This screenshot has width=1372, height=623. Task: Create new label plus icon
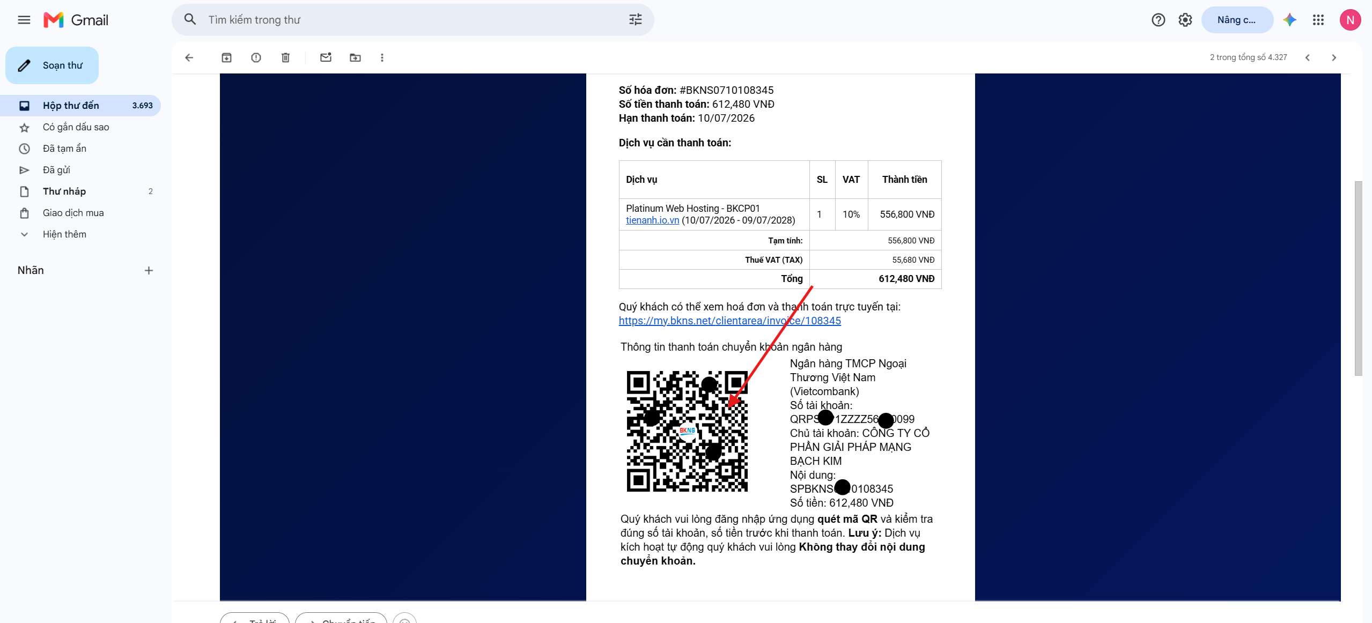point(149,271)
